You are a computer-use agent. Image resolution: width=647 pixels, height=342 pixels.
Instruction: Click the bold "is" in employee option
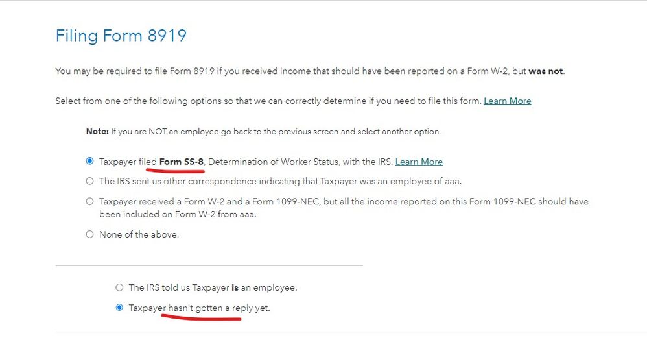pyautogui.click(x=235, y=287)
